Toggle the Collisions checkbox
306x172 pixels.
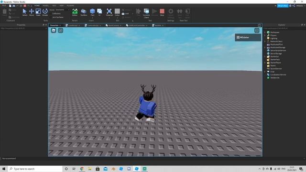(51, 13)
